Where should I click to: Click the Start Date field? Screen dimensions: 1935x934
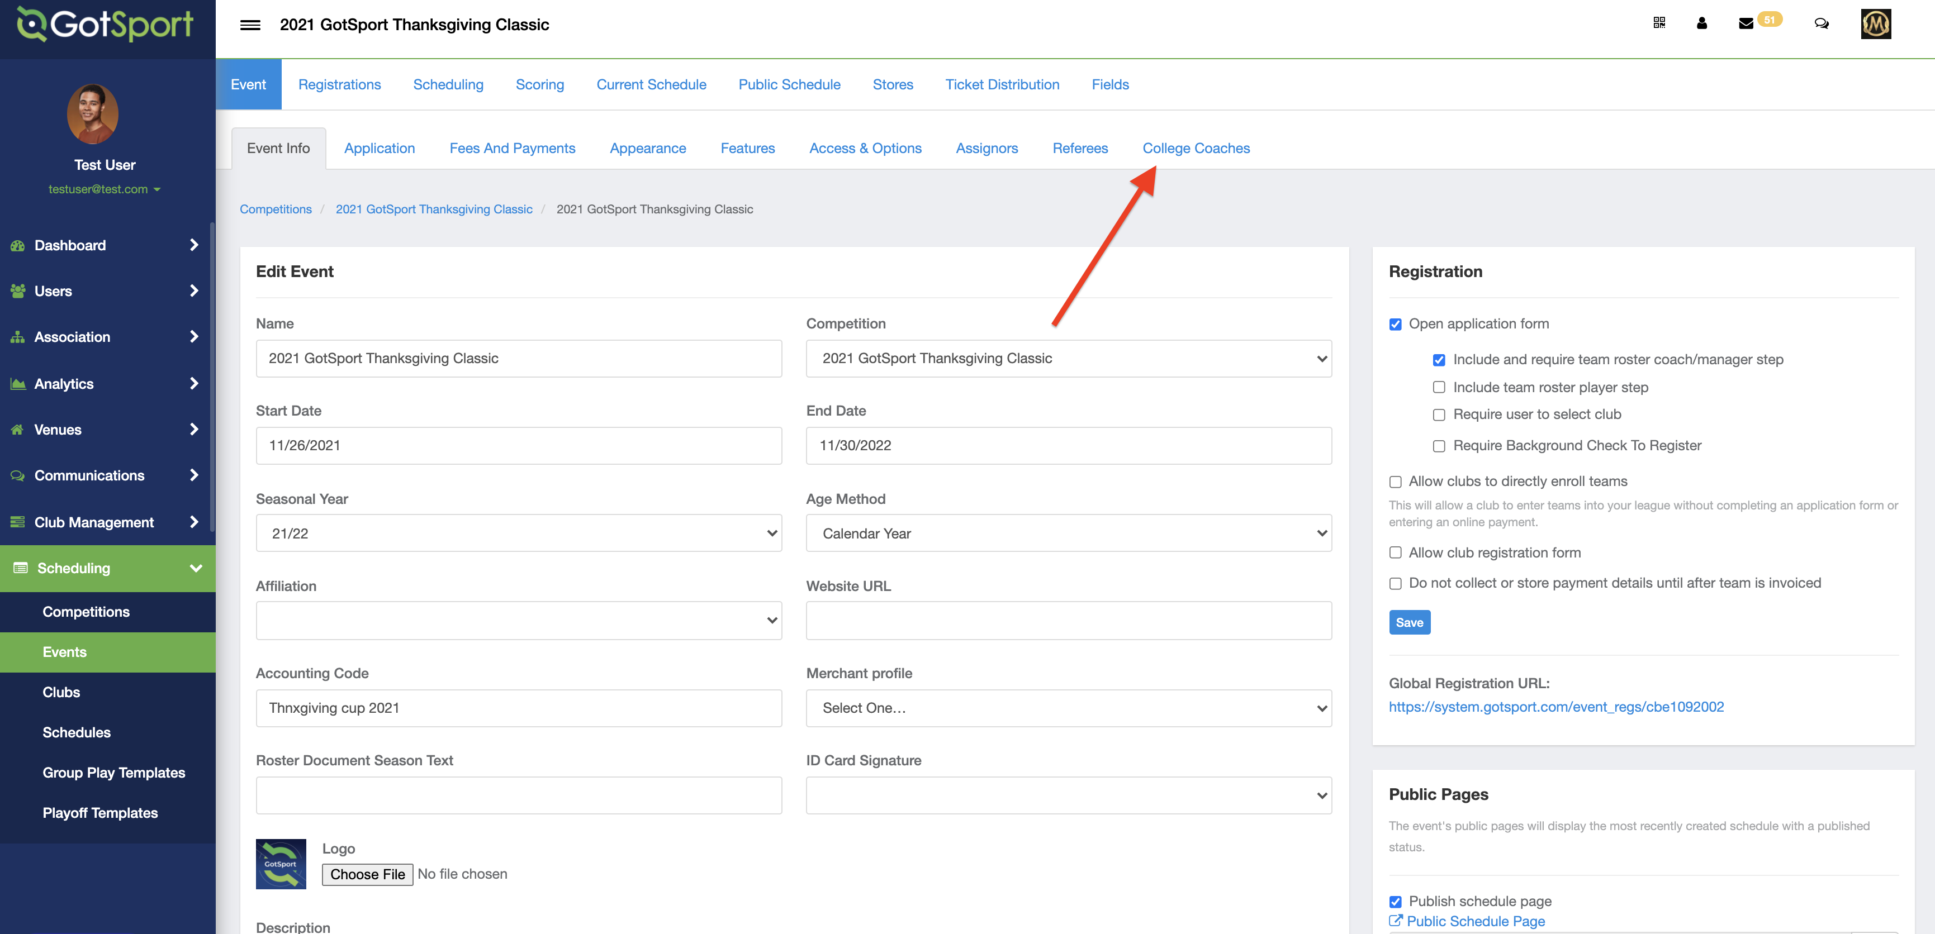pyautogui.click(x=519, y=445)
